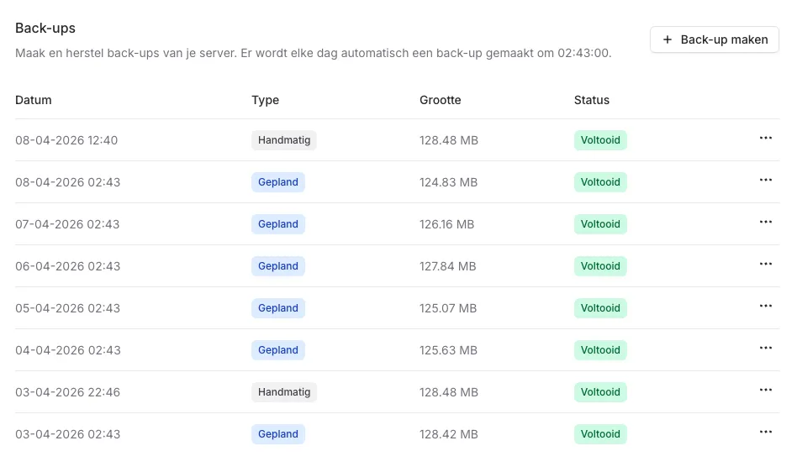The image size is (797, 472).
Task: Open options for 03-04-2026 02:43 backup
Action: pyautogui.click(x=765, y=433)
